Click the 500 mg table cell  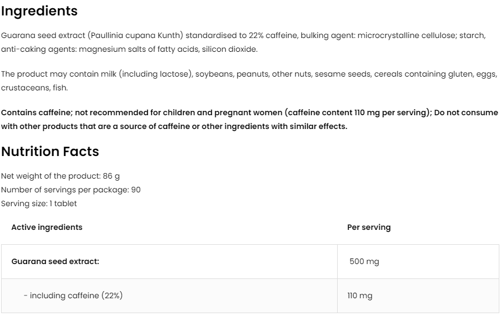[364, 261]
